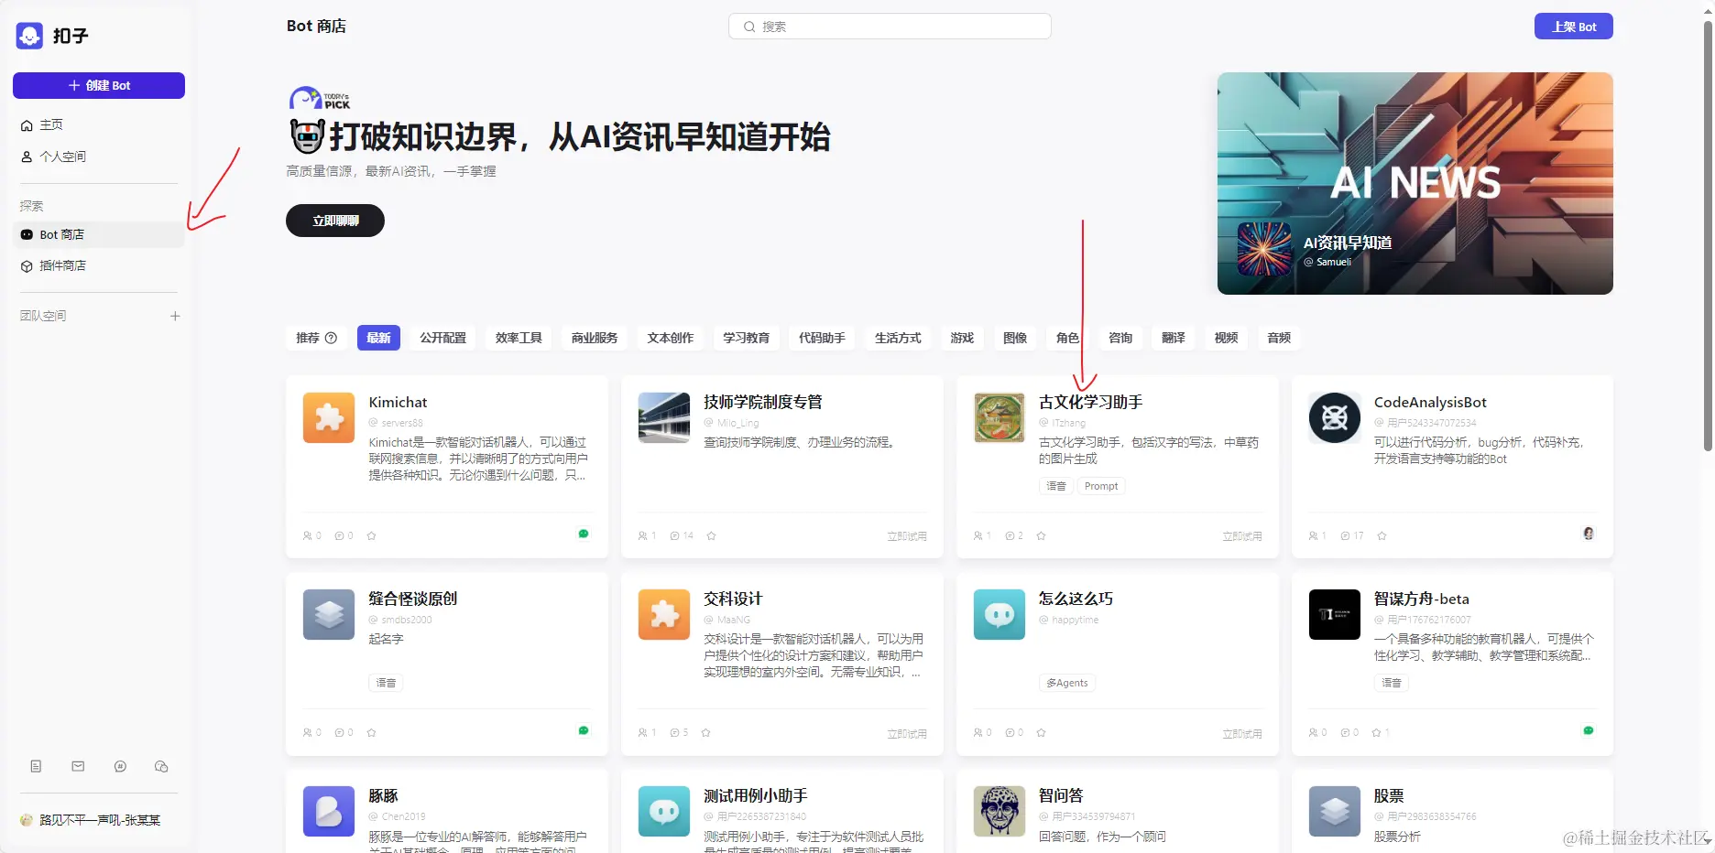Switch to 咨询 tab
The image size is (1715, 853).
pos(1120,338)
